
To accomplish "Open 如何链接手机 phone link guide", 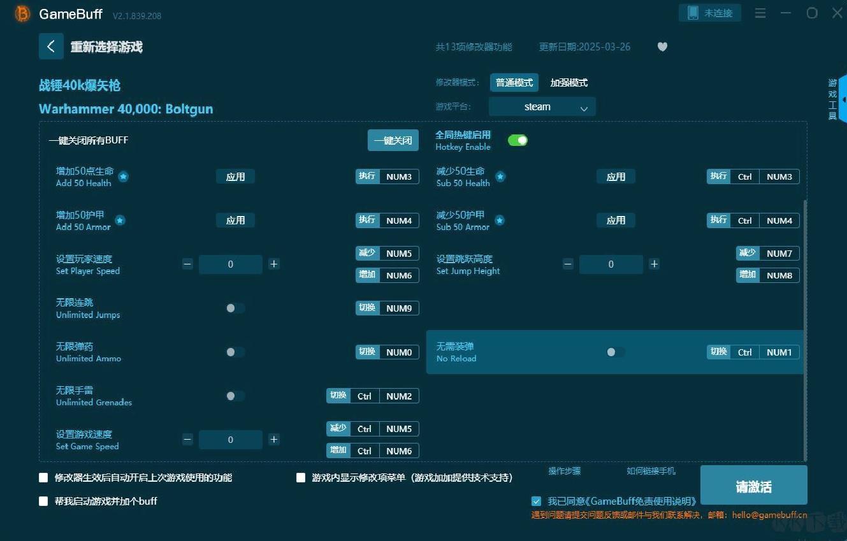I will pos(651,471).
